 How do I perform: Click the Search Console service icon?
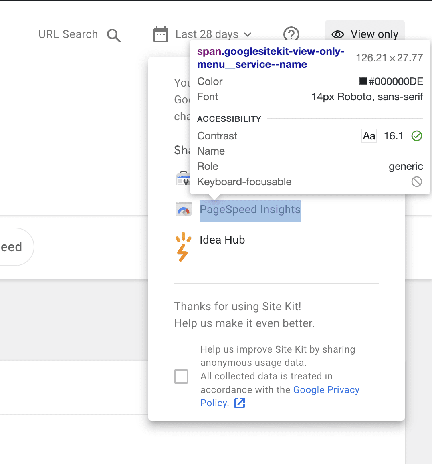[183, 178]
